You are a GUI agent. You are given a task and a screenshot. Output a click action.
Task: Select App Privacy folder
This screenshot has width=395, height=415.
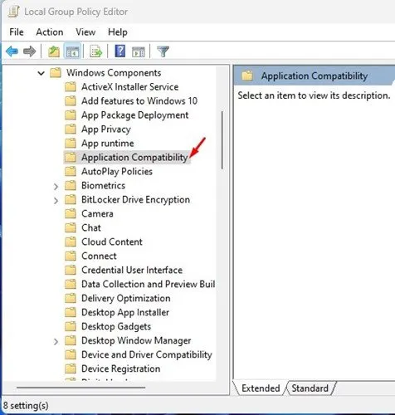(x=106, y=129)
